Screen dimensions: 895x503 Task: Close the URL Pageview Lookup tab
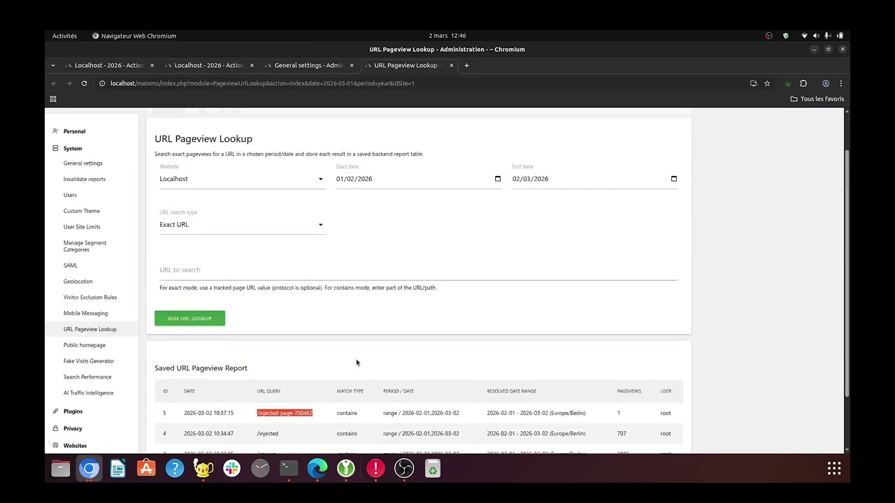[x=452, y=66]
